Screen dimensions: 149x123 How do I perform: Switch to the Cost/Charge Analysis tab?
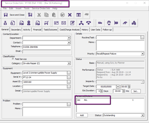coord(69,30)
